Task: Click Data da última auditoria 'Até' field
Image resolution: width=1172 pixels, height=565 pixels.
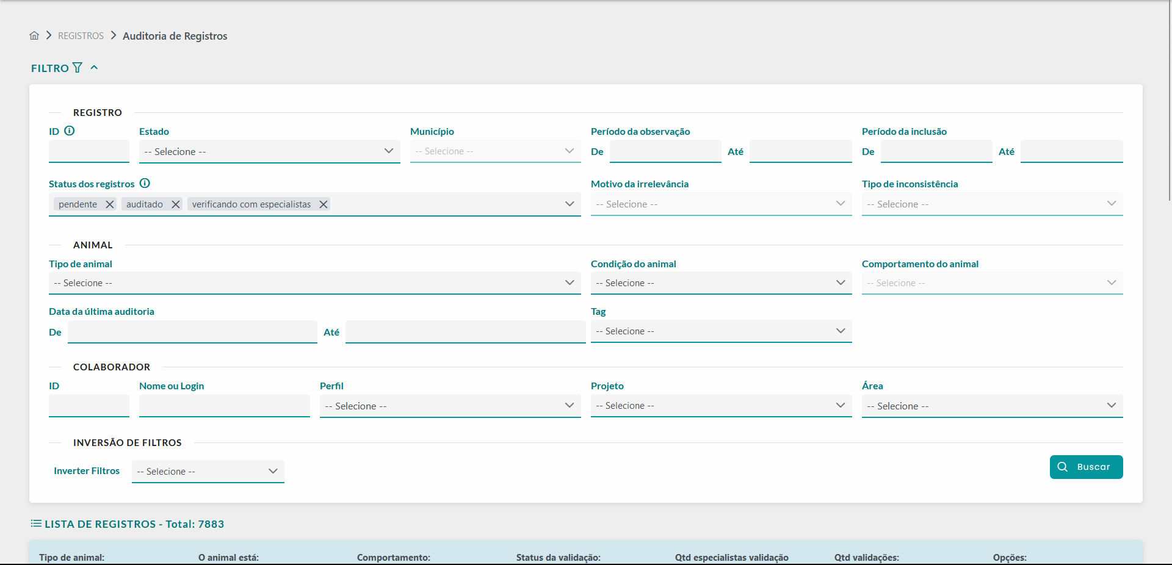Action: pos(466,332)
